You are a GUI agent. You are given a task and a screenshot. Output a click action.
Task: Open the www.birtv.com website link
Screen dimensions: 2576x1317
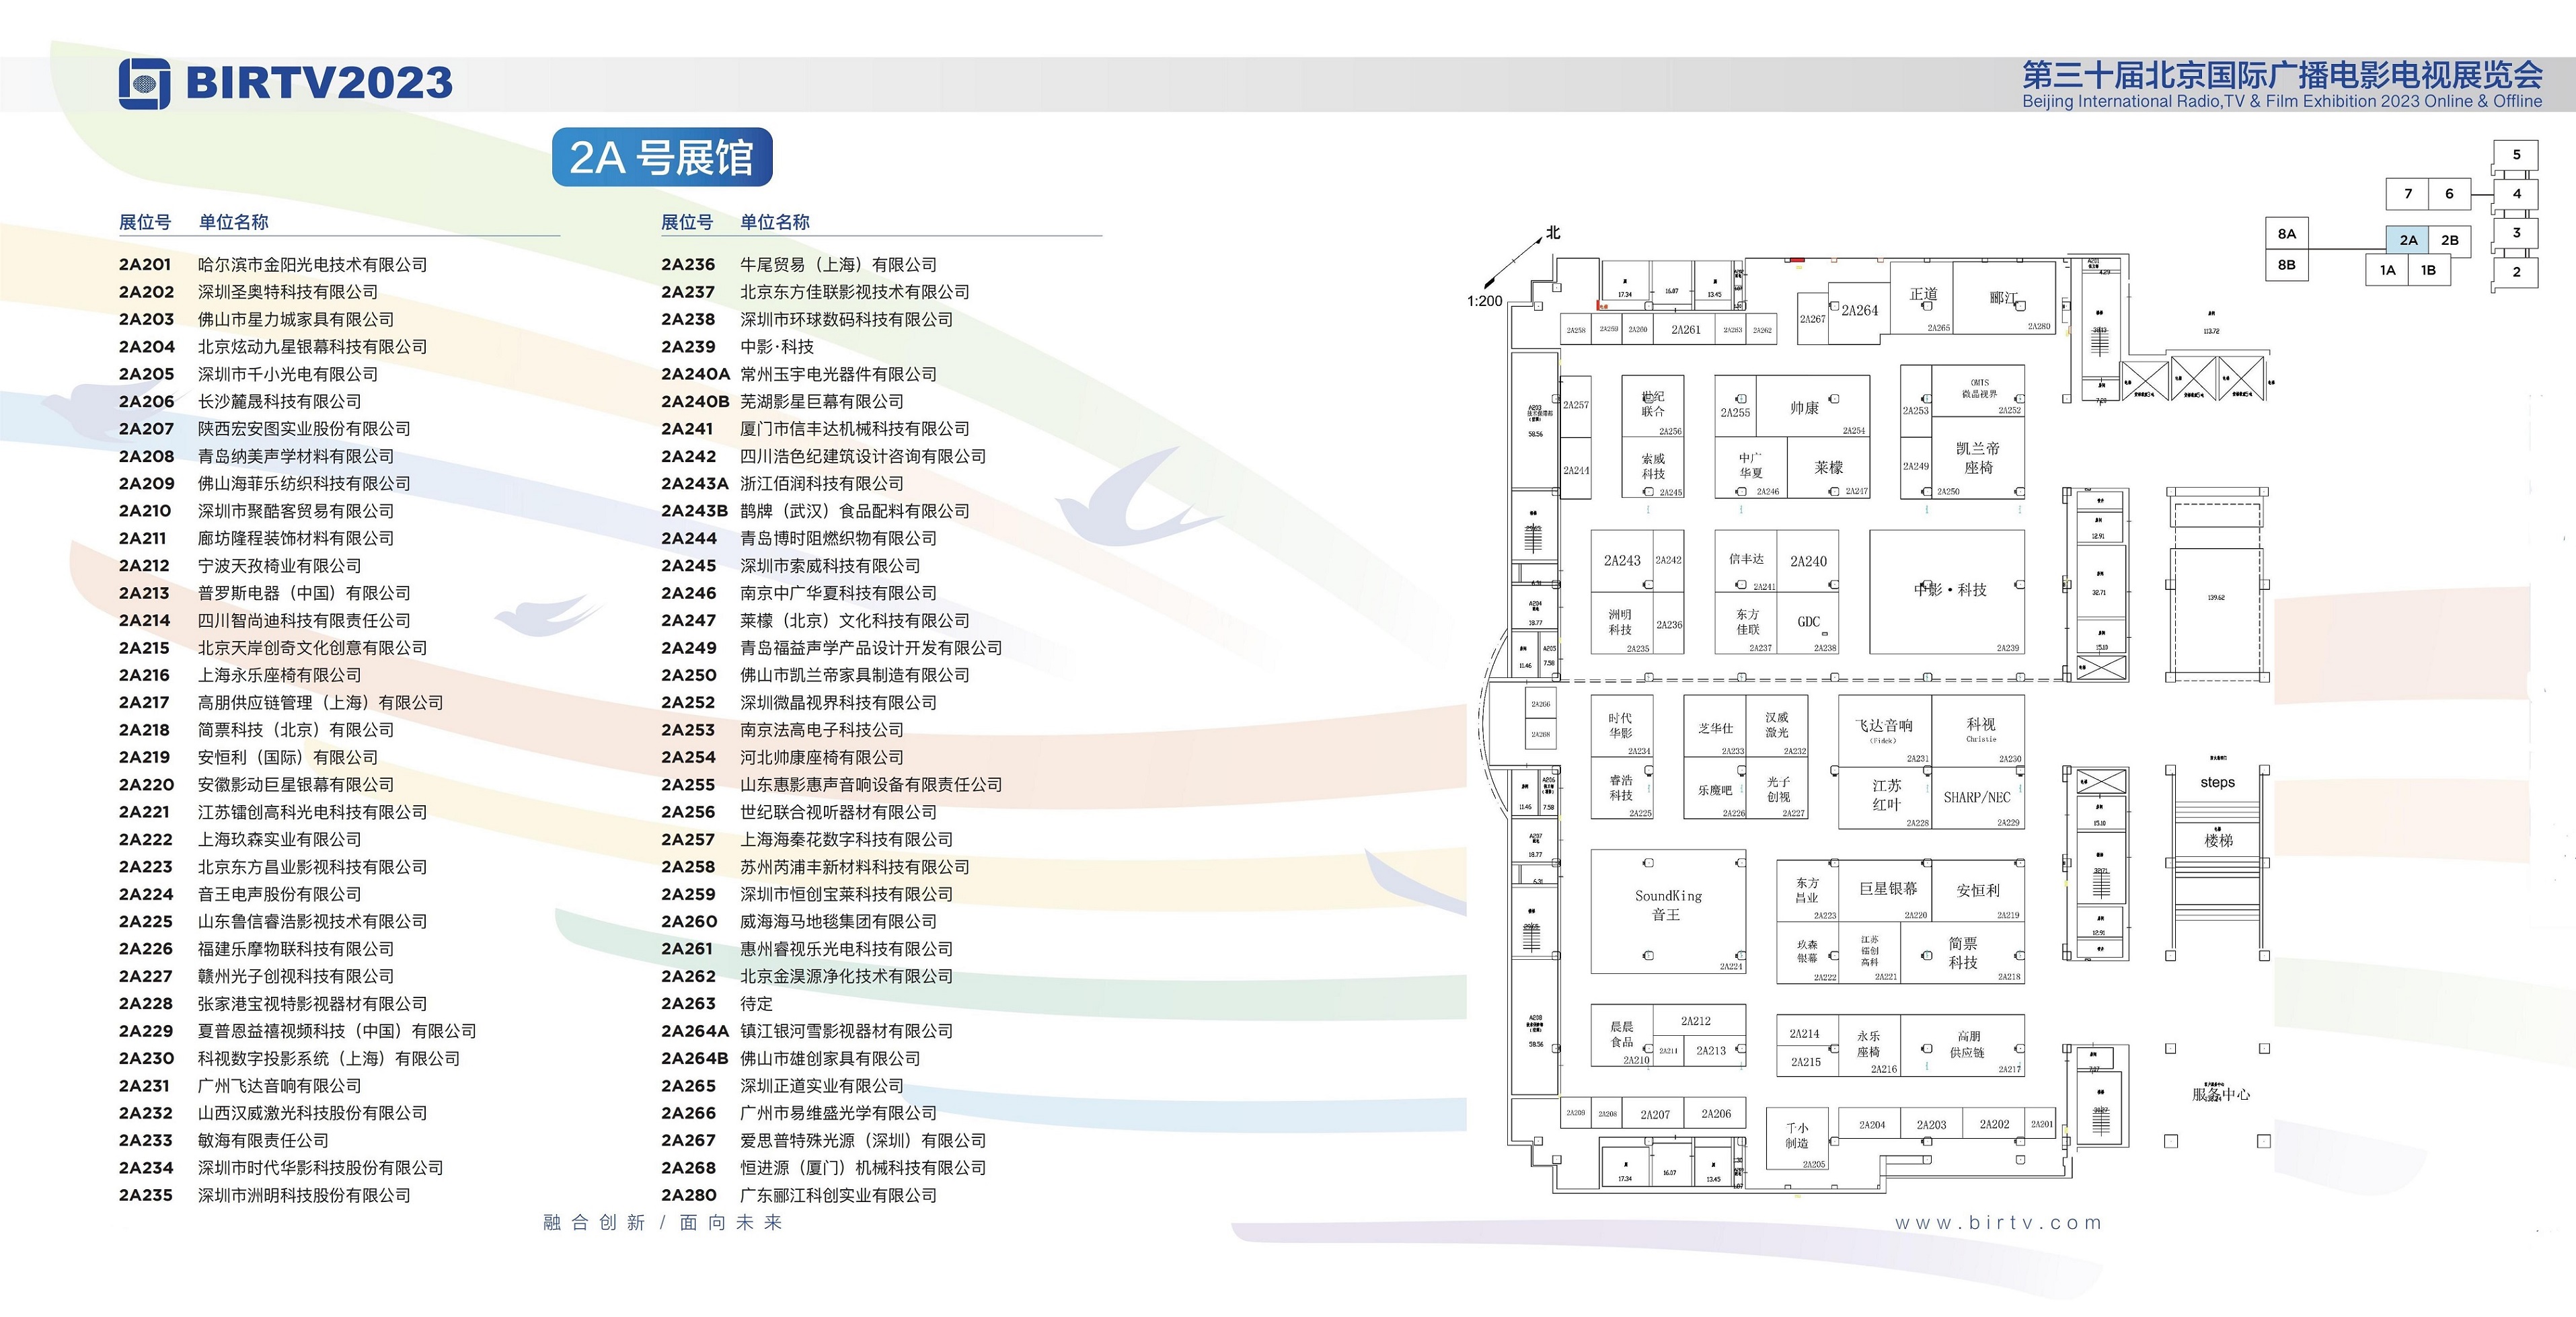tap(1998, 1222)
